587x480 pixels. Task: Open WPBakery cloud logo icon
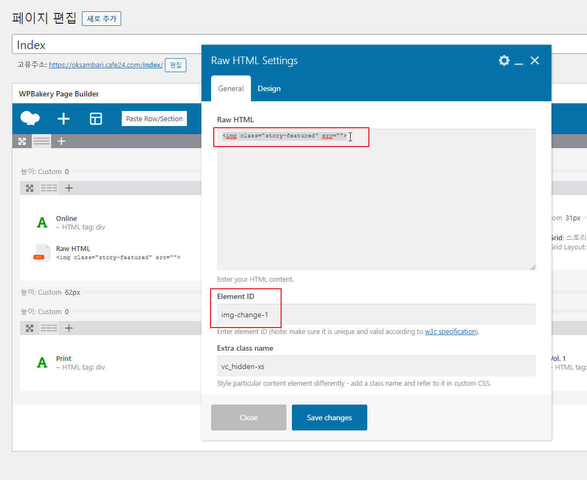pos(30,119)
